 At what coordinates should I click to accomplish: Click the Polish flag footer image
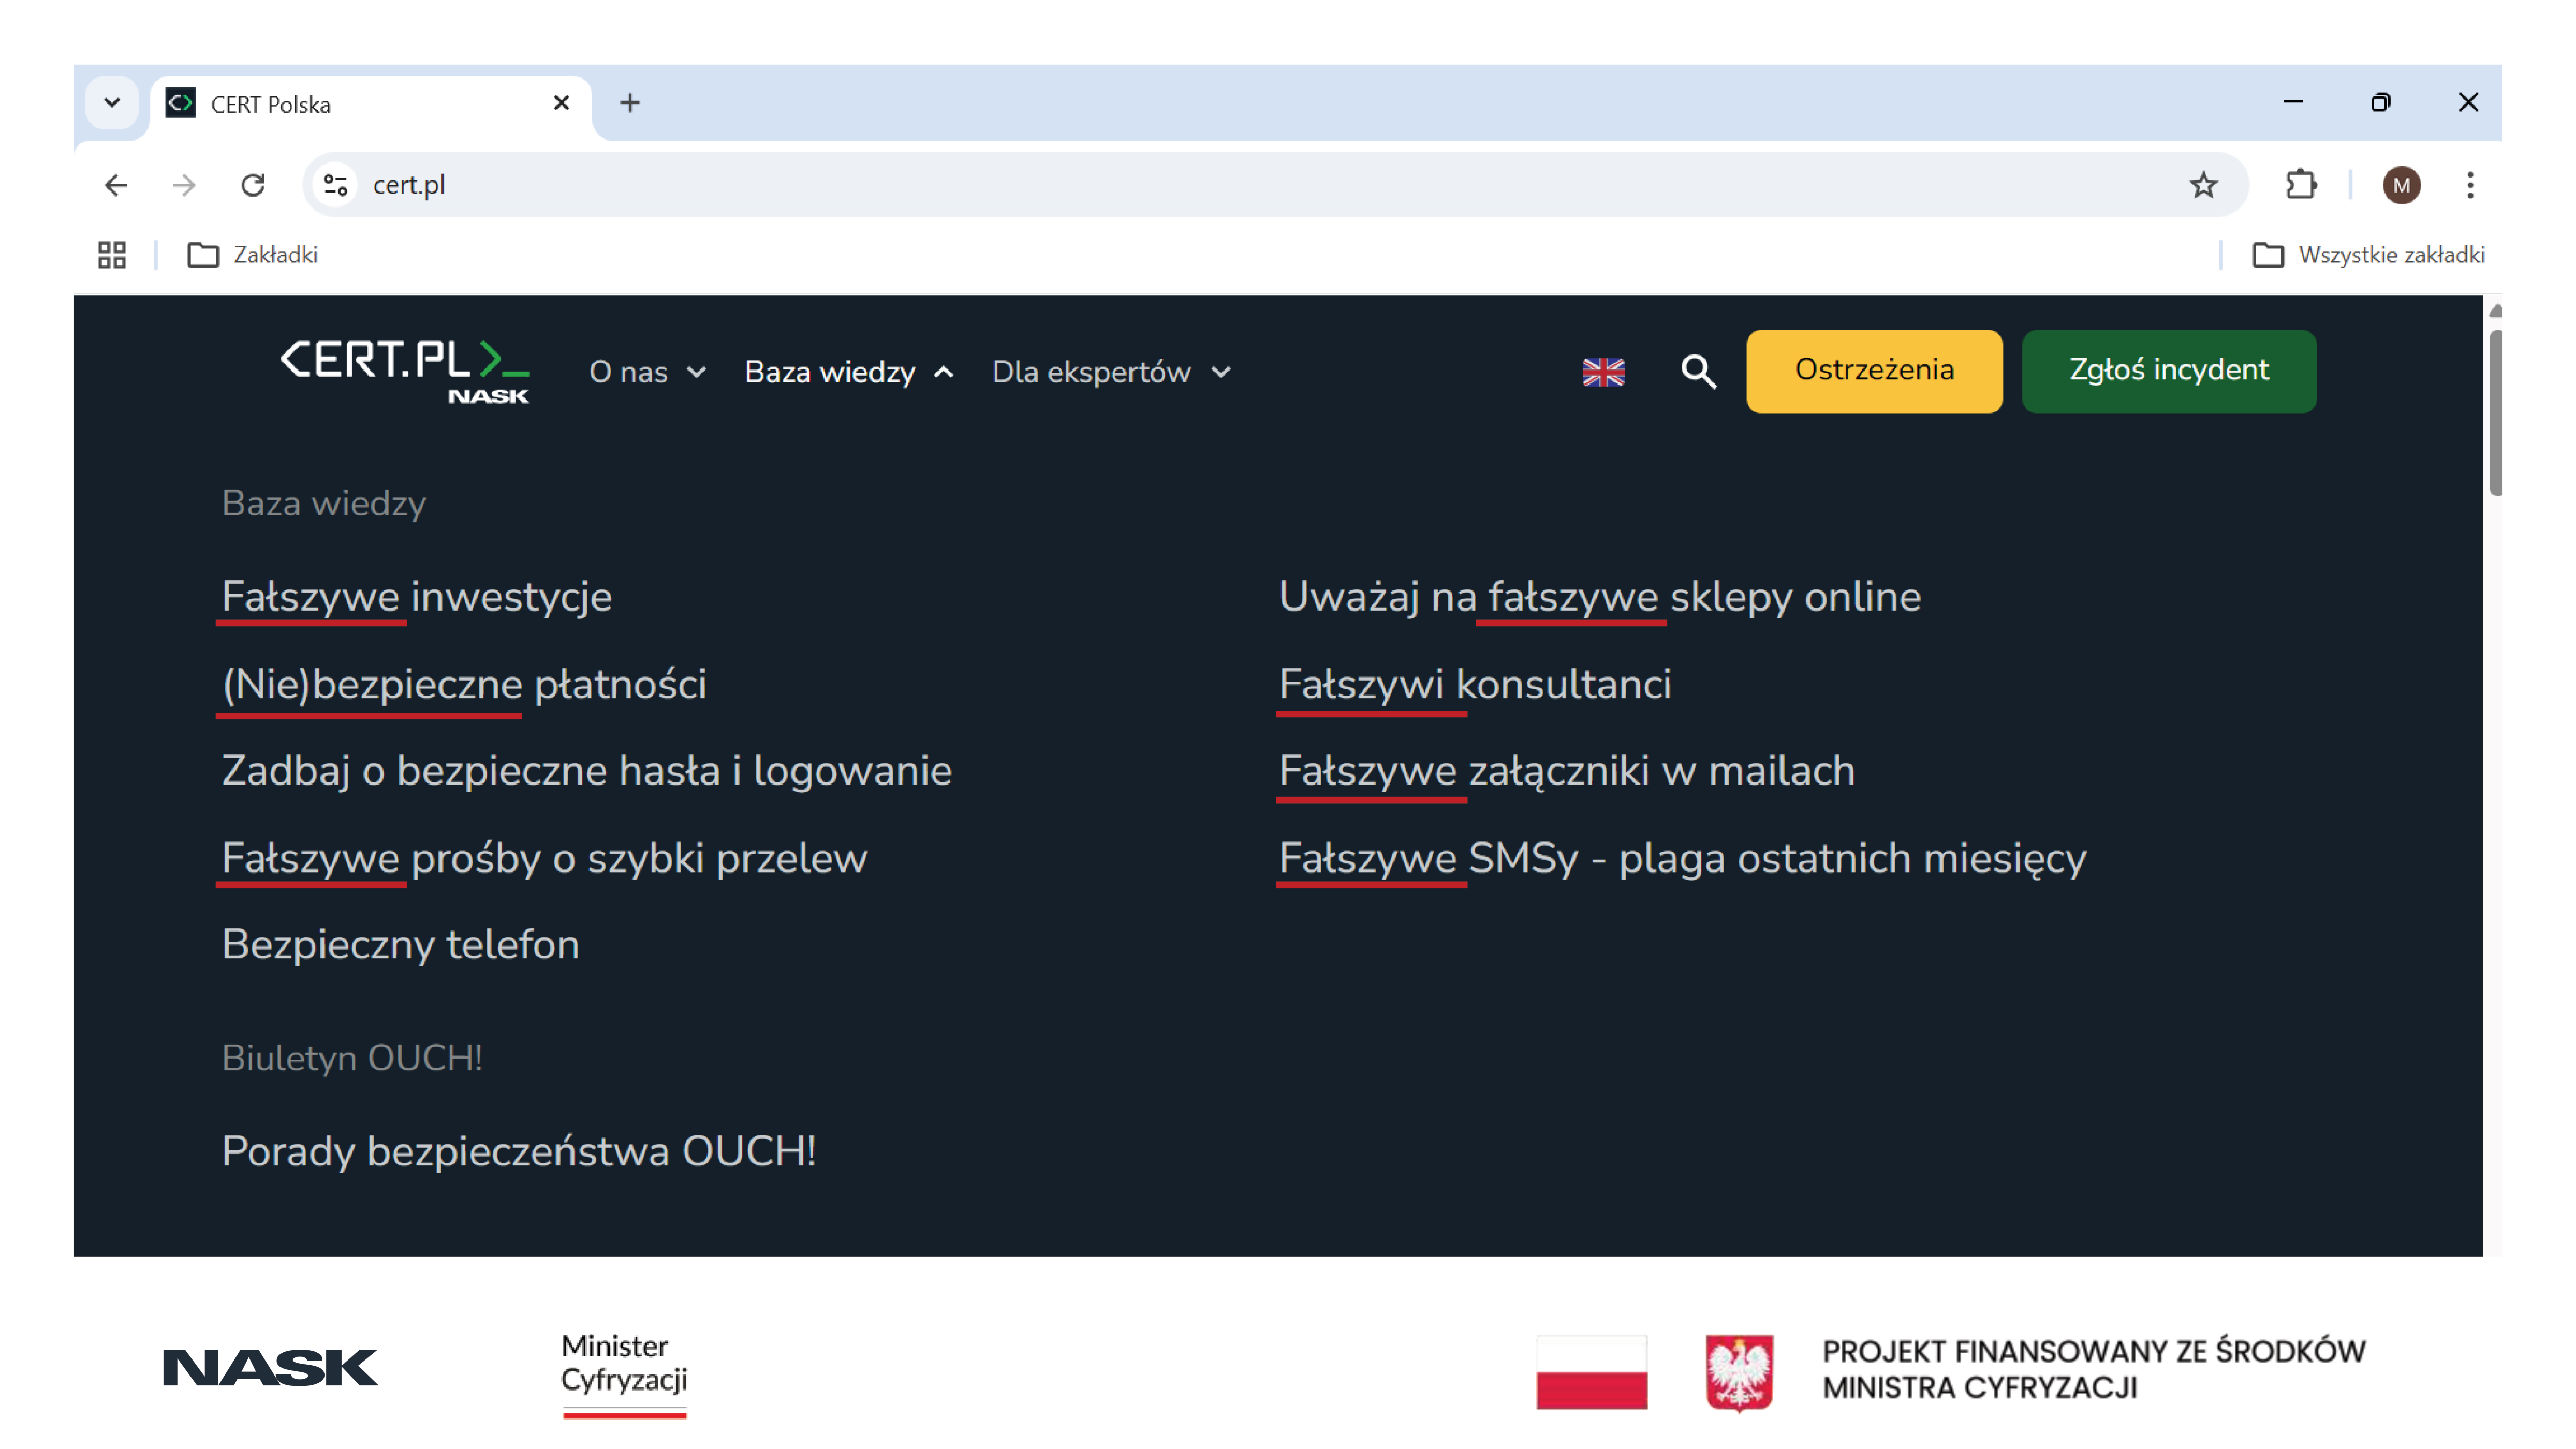[x=1591, y=1371]
